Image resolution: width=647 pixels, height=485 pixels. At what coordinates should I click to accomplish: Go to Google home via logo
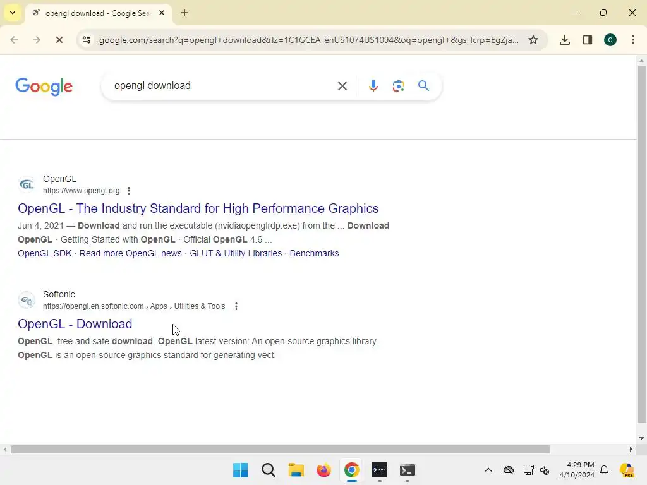(44, 87)
